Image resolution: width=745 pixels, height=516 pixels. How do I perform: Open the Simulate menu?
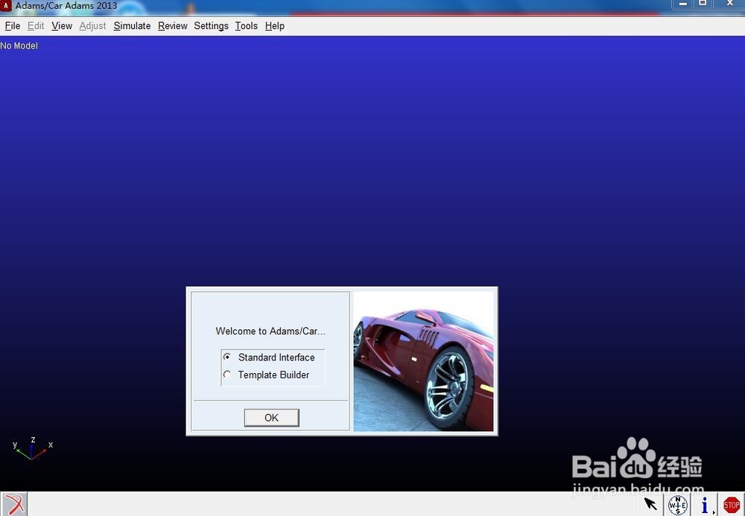coord(132,26)
